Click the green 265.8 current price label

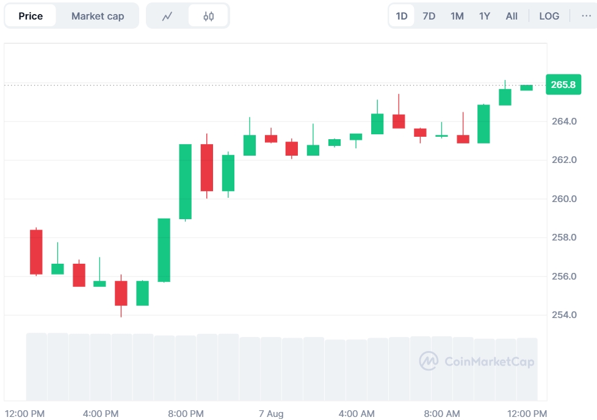click(x=563, y=85)
